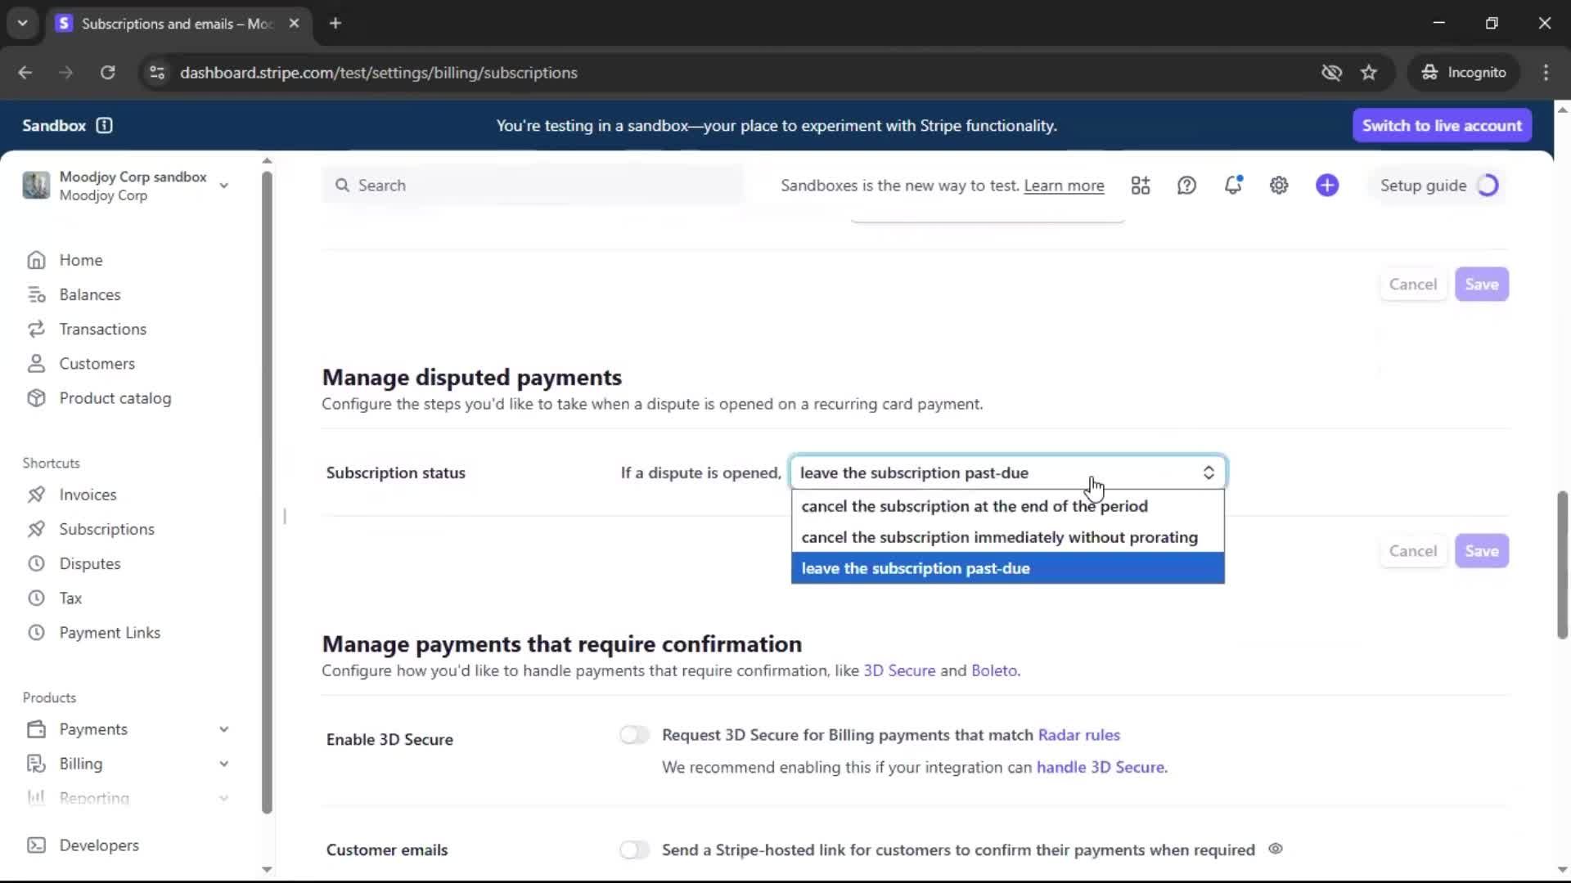This screenshot has height=883, width=1571.
Task: Open the Radar rules link
Action: coord(1078,735)
